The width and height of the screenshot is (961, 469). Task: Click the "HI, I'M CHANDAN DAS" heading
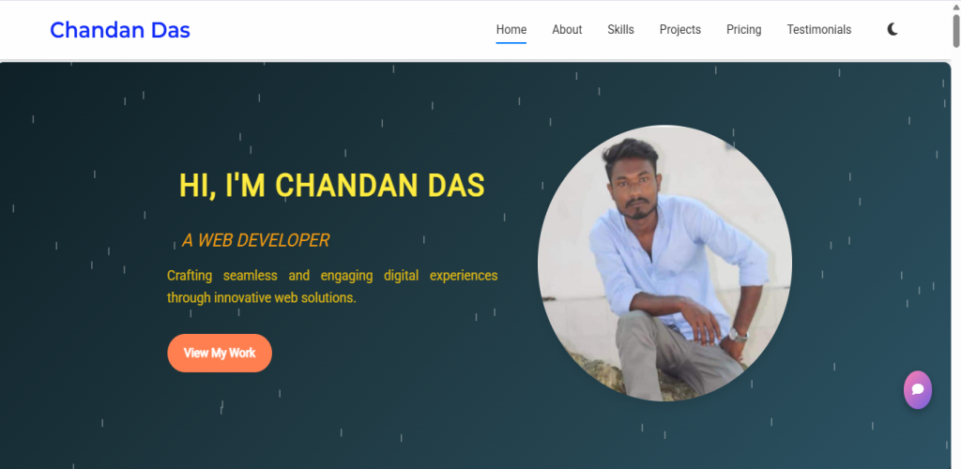[x=331, y=186]
